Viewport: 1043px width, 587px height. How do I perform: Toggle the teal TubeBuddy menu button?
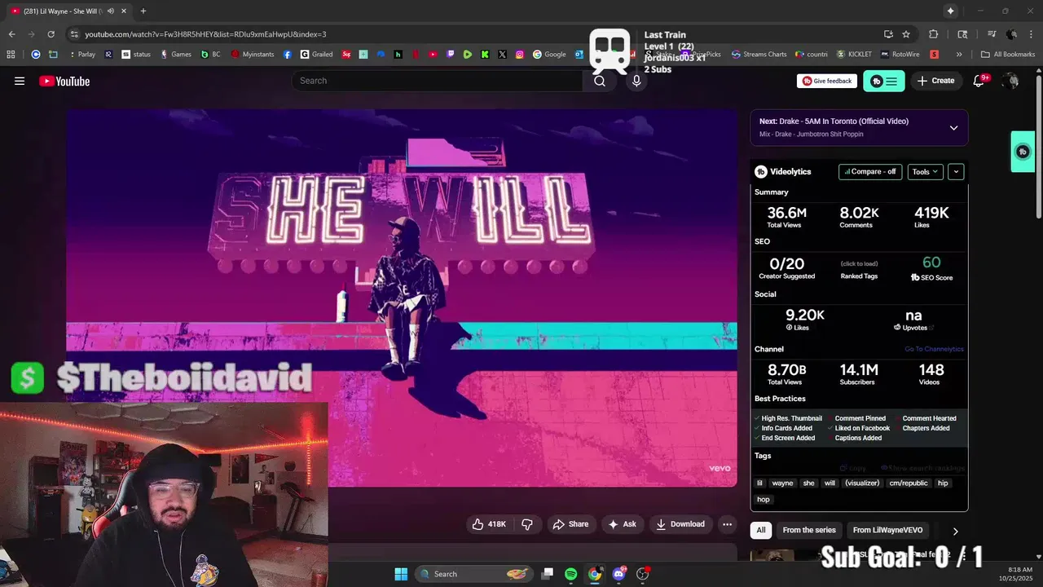884,81
